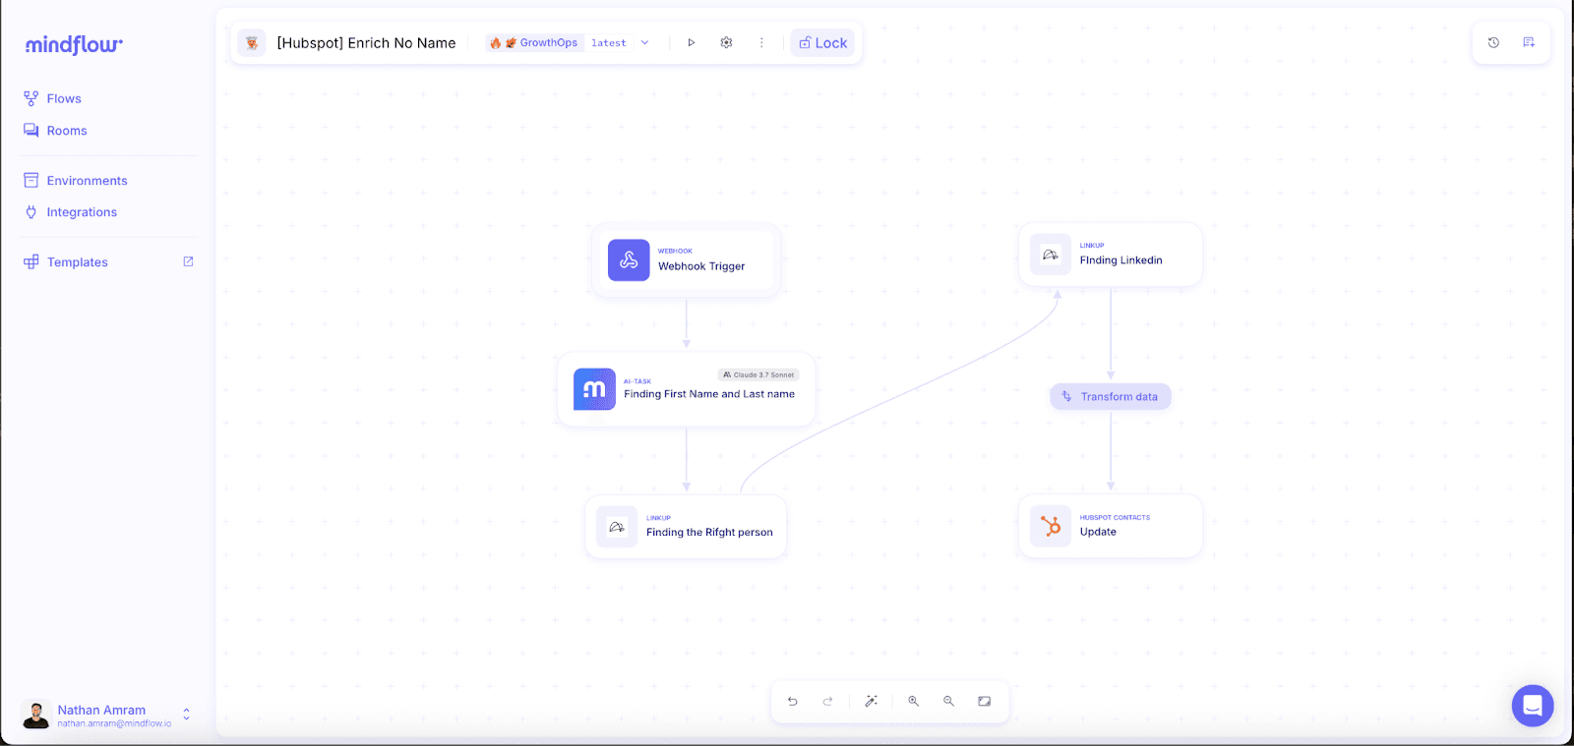The image size is (1574, 746).
Task: Expand the user account switcher chevrons
Action: 186,716
